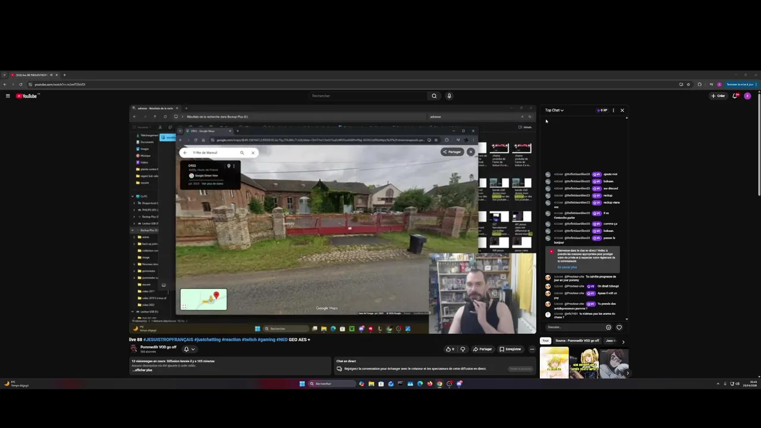Open a new browser tab
Image resolution: width=761 pixels, height=428 pixels.
point(64,75)
